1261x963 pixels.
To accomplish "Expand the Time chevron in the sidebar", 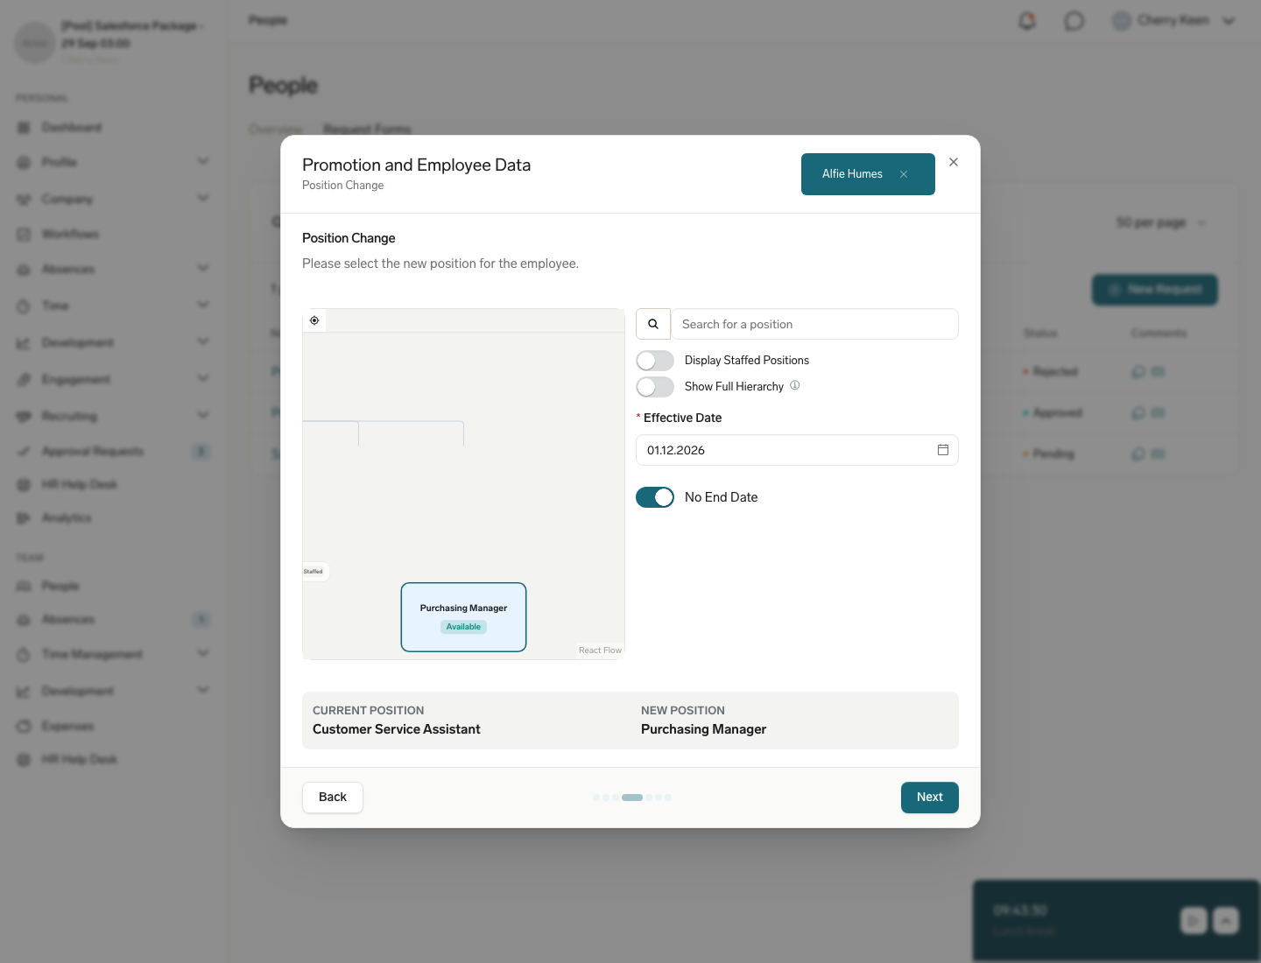I will (203, 305).
